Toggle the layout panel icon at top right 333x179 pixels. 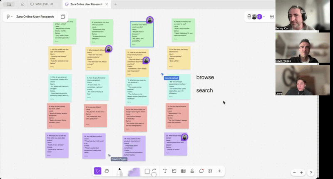click(x=272, y=17)
